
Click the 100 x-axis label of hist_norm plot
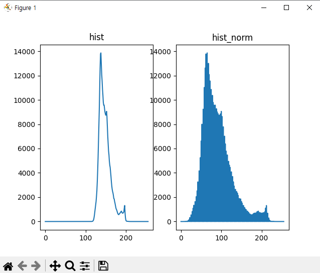click(x=222, y=238)
